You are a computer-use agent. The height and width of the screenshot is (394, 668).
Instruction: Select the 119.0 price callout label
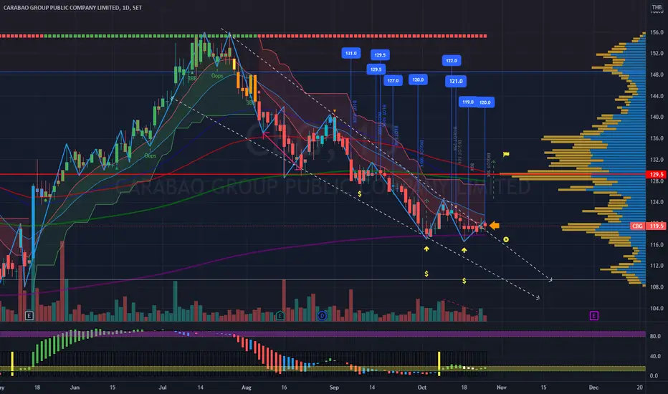[468, 102]
